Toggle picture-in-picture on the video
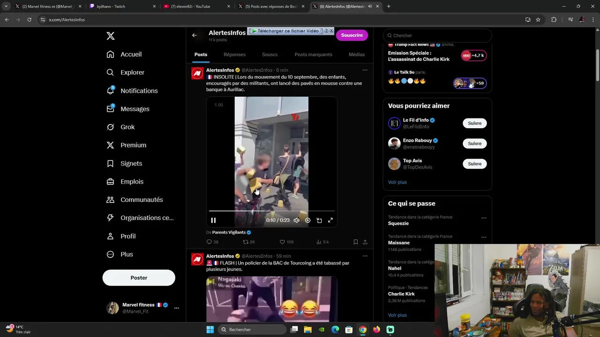Screen dimensions: 600x337 pos(319,220)
